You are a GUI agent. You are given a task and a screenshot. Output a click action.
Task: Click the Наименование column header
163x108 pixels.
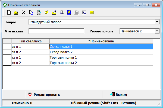[x=101, y=41]
